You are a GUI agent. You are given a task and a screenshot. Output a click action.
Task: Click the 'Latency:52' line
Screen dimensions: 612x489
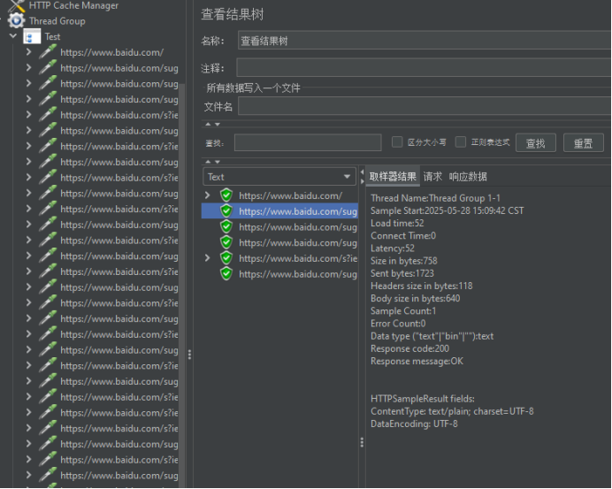[x=393, y=248]
